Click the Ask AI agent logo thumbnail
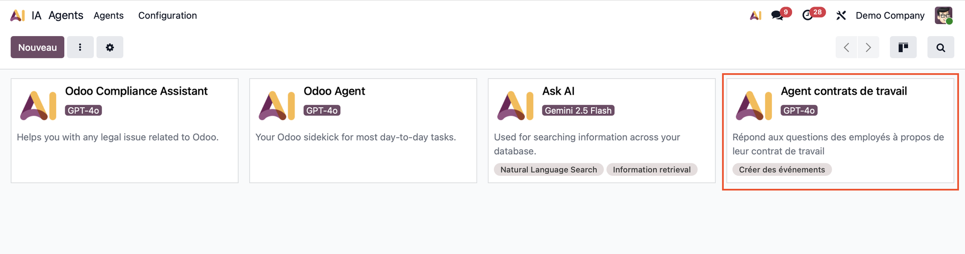The width and height of the screenshot is (965, 254). coord(515,106)
